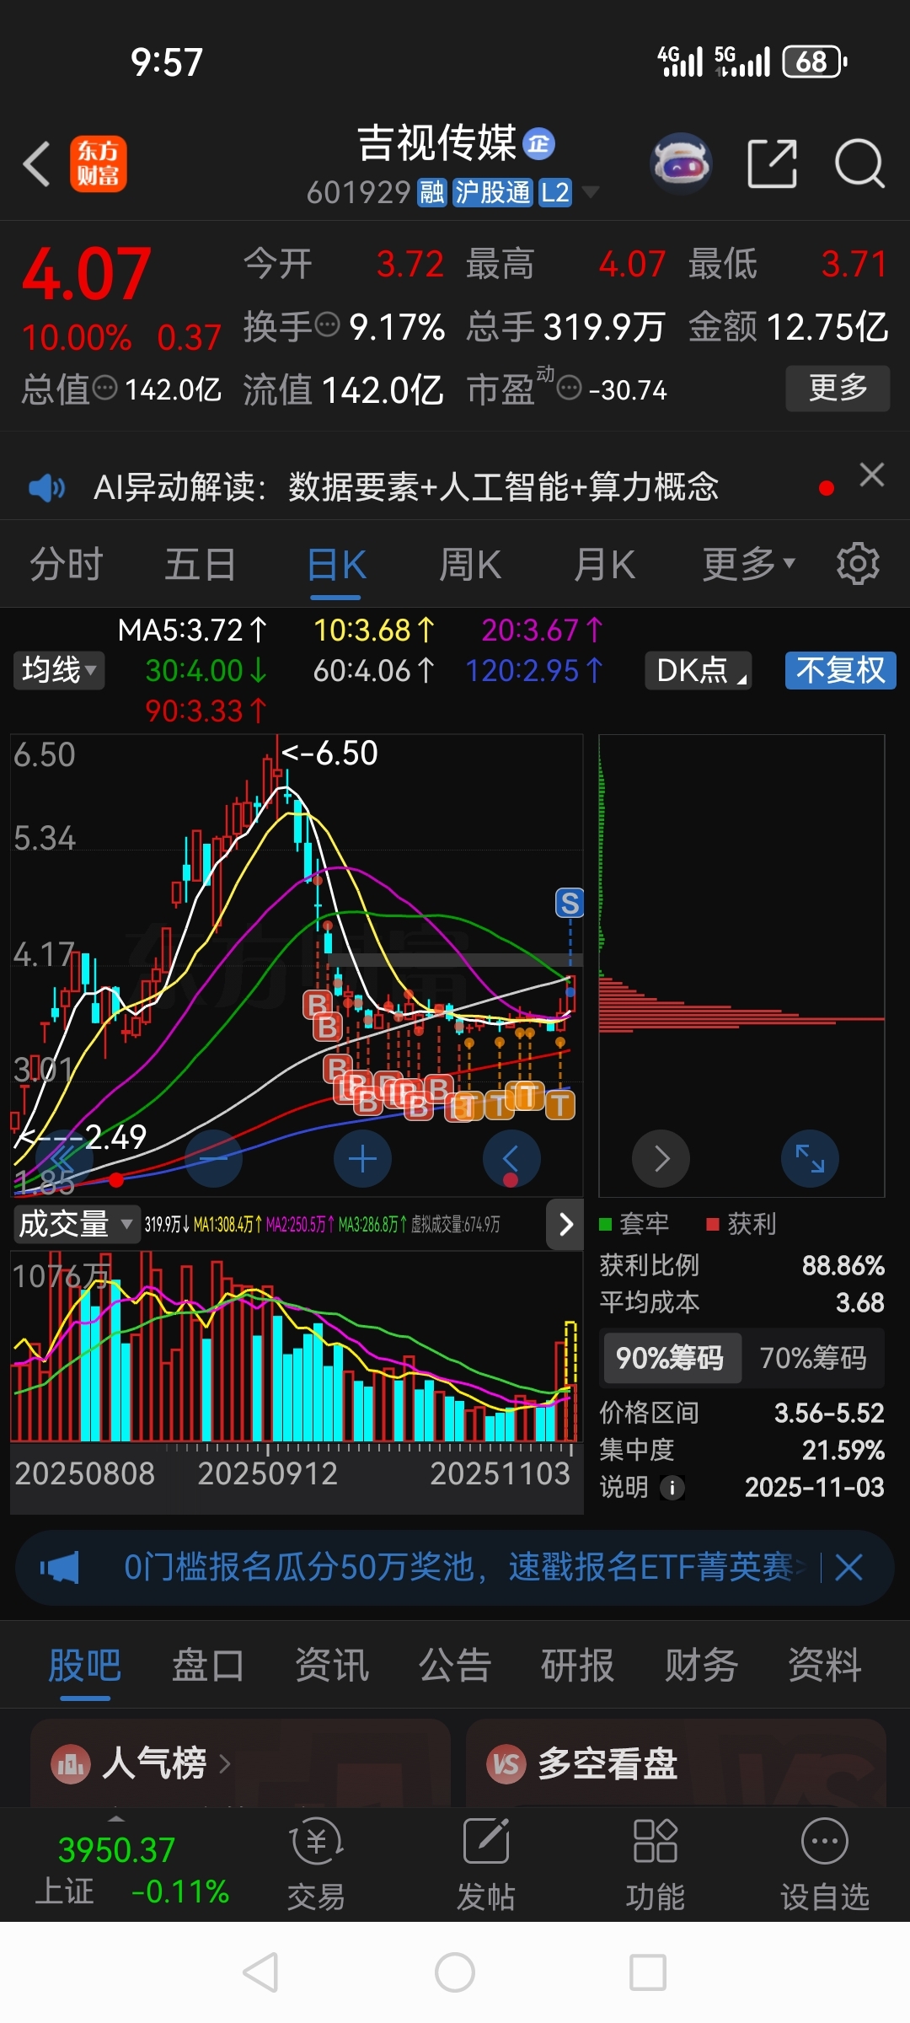This screenshot has width=910, height=2023.
Task: Switch to 周K chart tab
Action: [x=470, y=564]
